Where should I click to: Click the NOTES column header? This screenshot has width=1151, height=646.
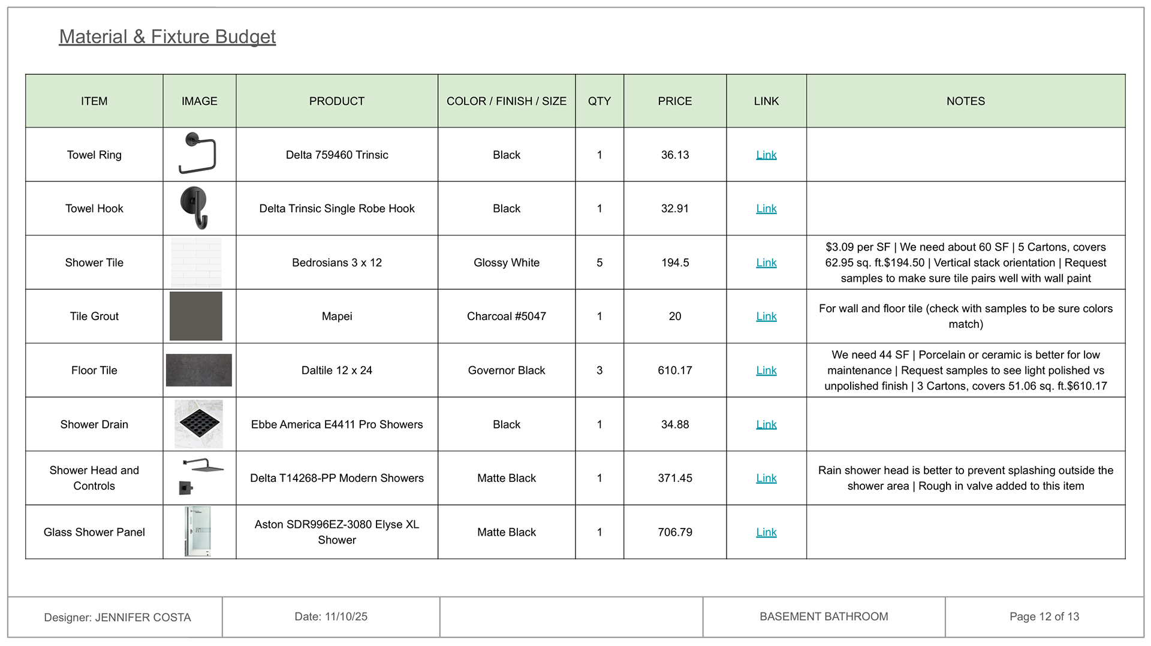(966, 101)
